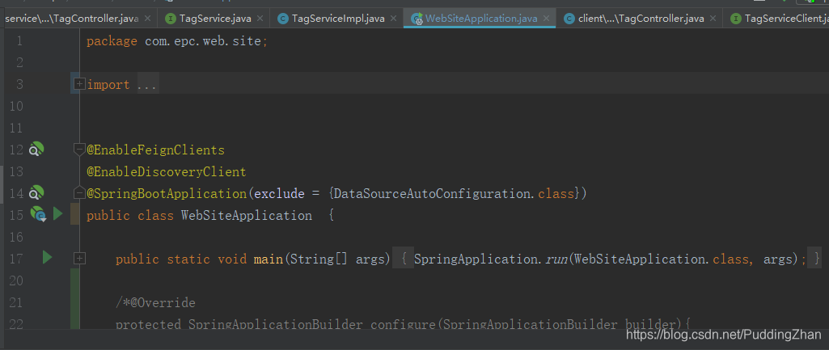The height and width of the screenshot is (350, 829).
Task: Click TagService.java interface icon
Action: click(x=170, y=19)
